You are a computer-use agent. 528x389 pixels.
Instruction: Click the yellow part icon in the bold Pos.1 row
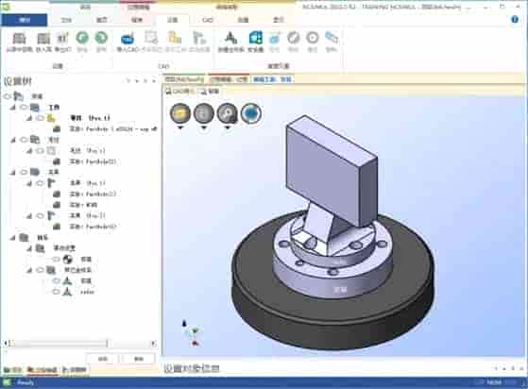pyautogui.click(x=51, y=118)
